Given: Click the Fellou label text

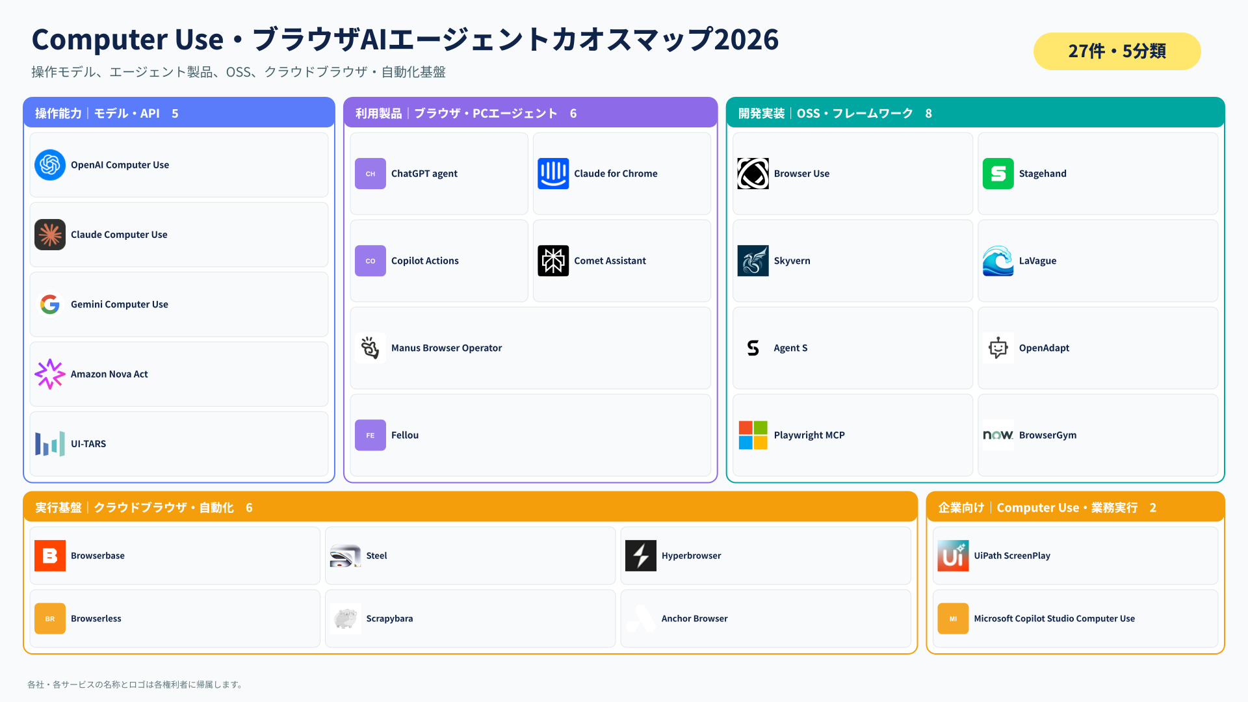Looking at the screenshot, I should point(405,435).
